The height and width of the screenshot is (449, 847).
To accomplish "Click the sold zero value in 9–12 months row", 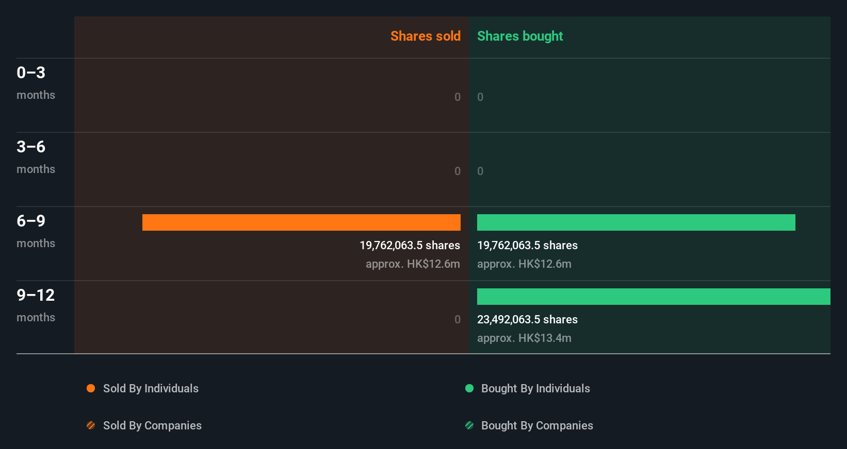I will [x=458, y=319].
